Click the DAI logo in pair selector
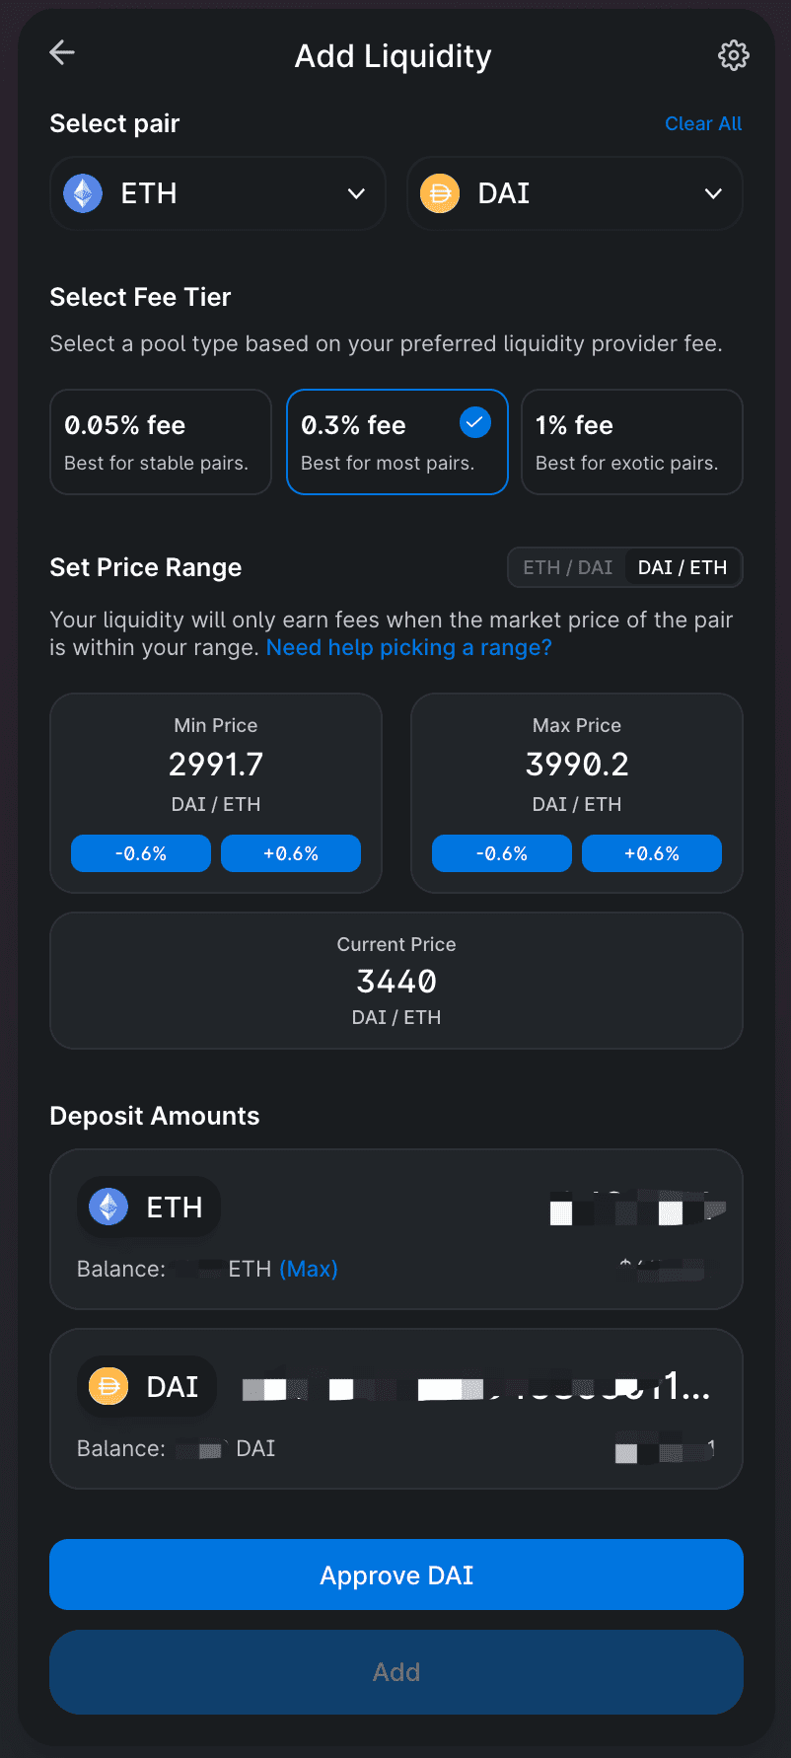 pos(440,193)
